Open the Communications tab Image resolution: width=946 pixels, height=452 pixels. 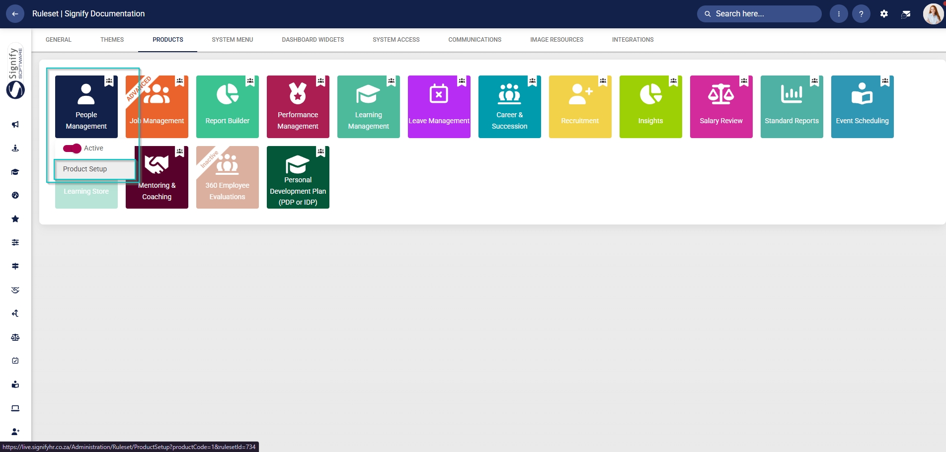(x=475, y=40)
